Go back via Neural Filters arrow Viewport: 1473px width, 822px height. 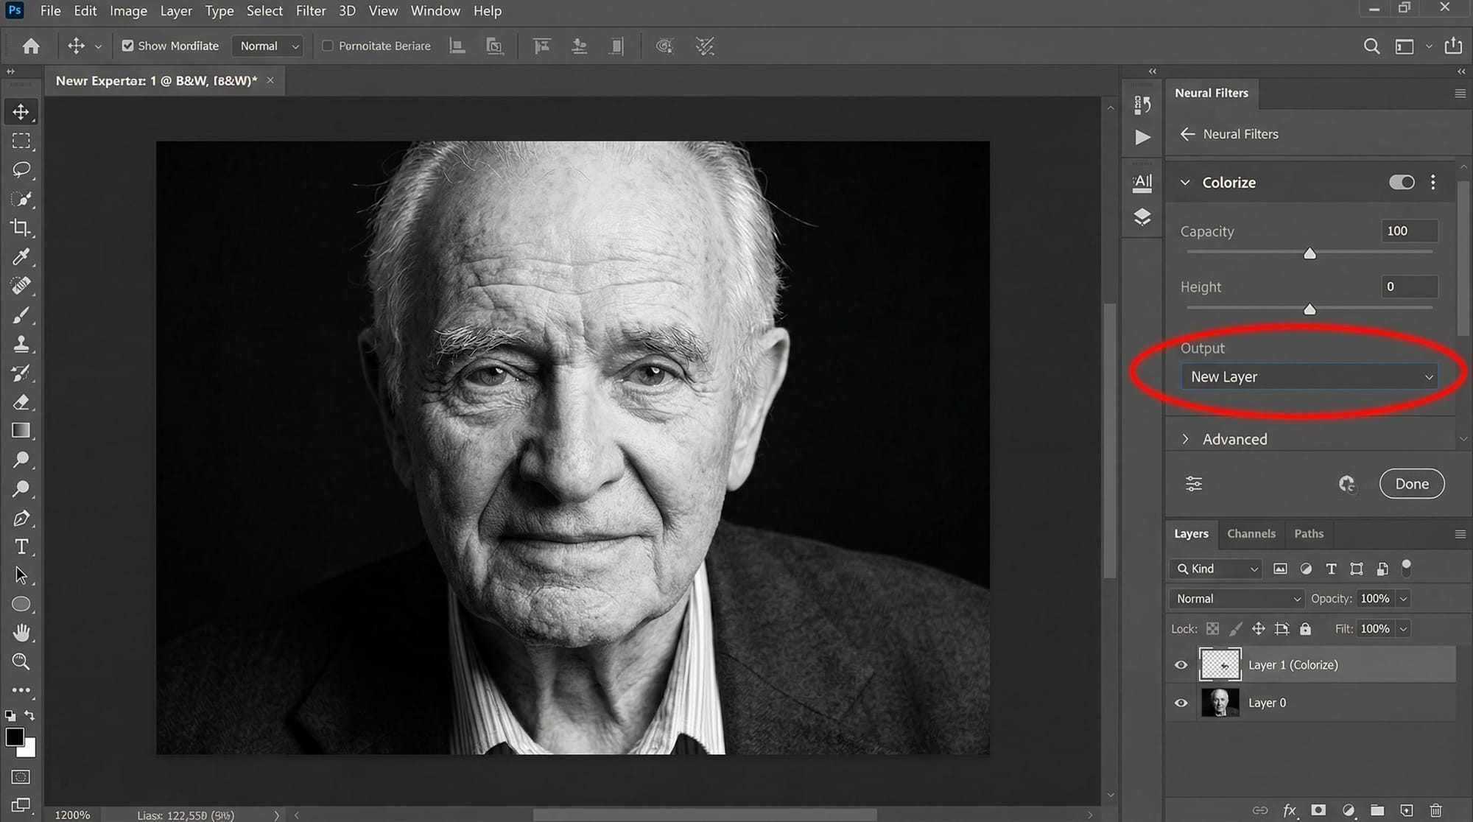coord(1187,134)
